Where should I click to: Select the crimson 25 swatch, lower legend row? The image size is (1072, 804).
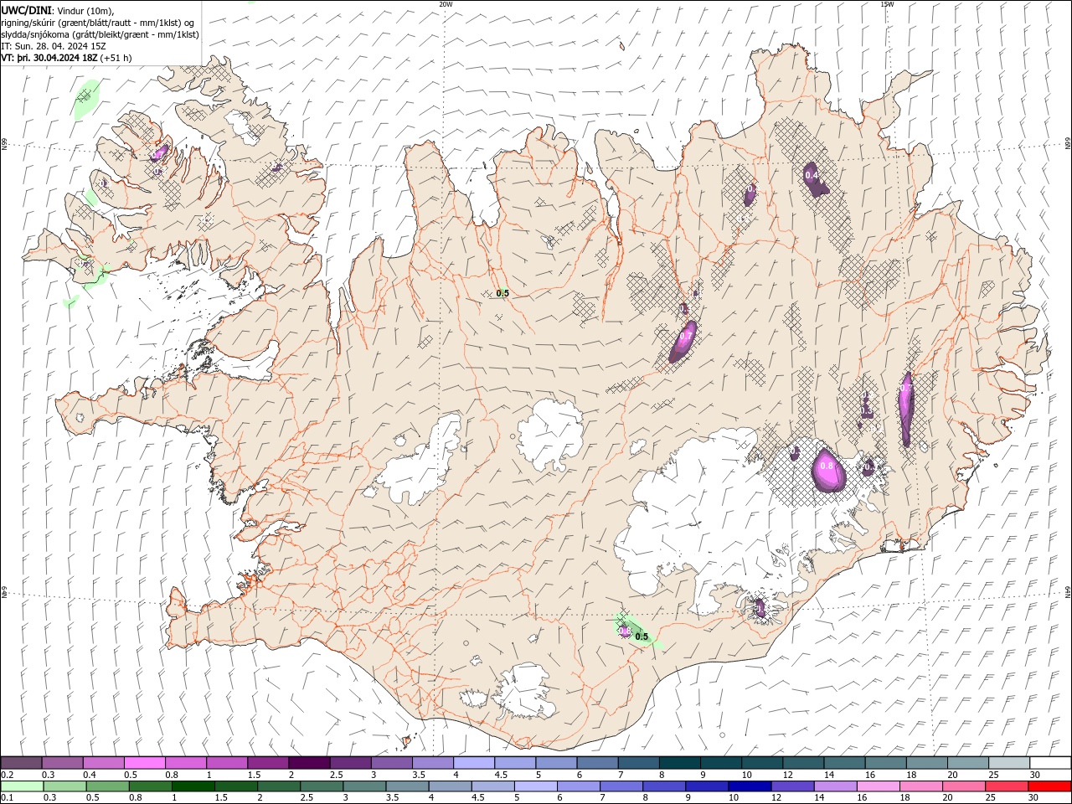point(1007,786)
